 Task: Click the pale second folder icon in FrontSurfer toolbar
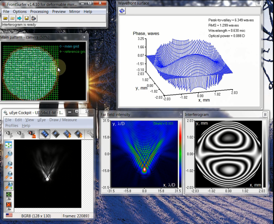(x=12, y=18)
